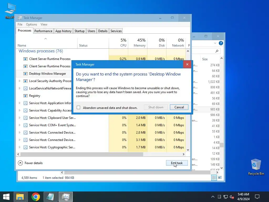
Task: Expand Service Host: Clipboard User Service row
Action: tap(19, 118)
